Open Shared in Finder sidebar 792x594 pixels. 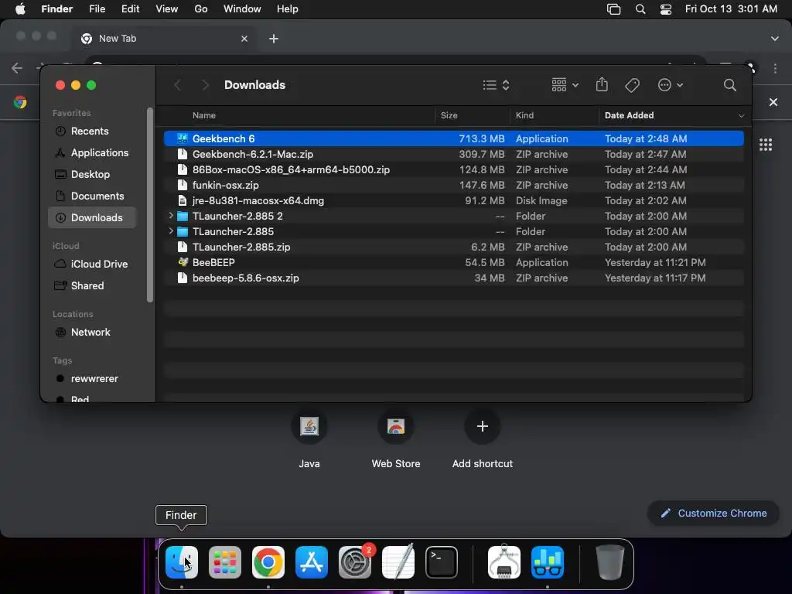tap(92, 286)
